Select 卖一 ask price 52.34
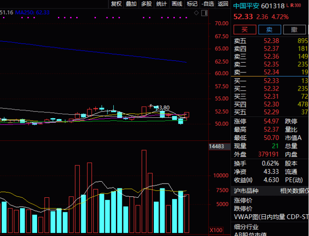This screenshot has height=236, width=309. coord(272,72)
